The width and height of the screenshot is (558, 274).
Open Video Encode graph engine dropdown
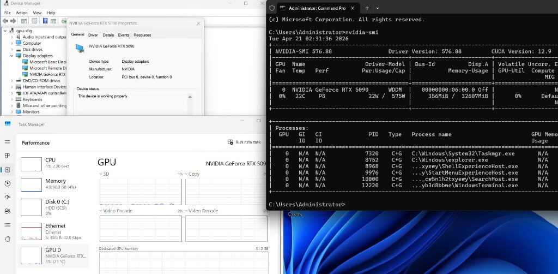click(101, 211)
